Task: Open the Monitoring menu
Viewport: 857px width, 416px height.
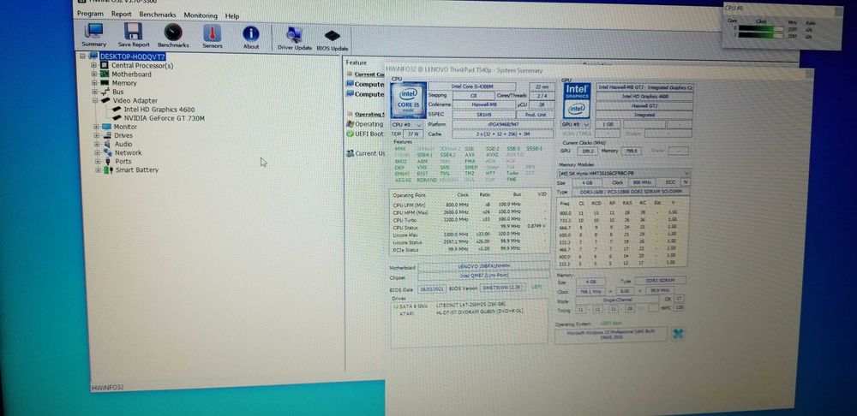Action: coord(200,15)
